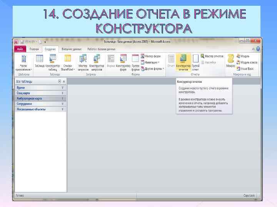Expand Другие формы dropdown

pos(152,69)
